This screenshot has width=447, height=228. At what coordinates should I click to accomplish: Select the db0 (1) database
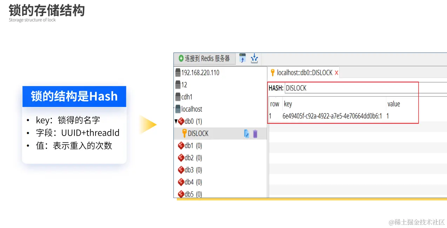193,121
